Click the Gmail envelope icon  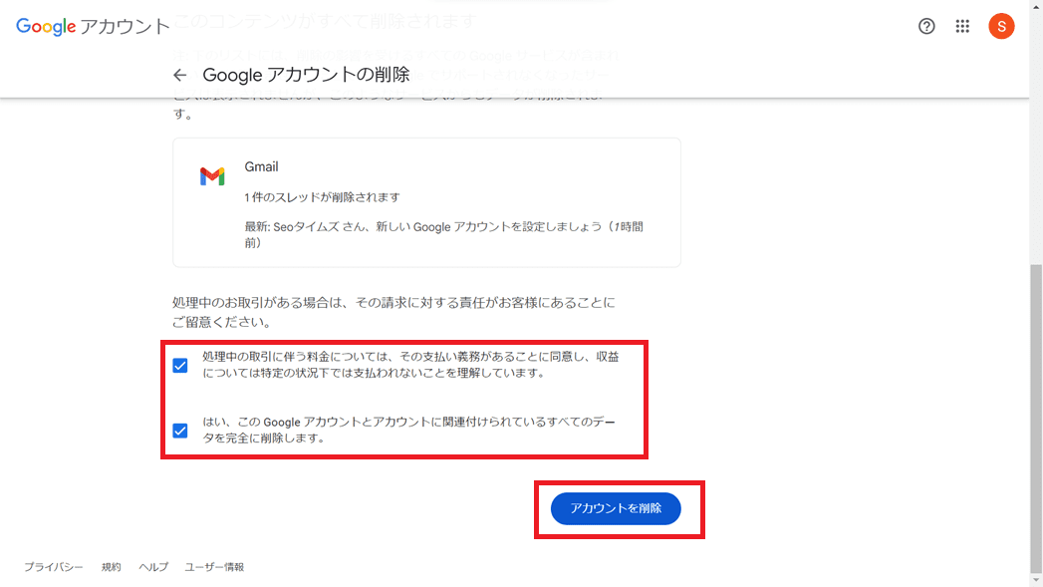(x=212, y=176)
